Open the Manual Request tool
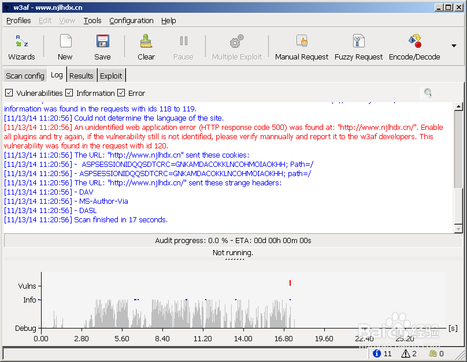 pyautogui.click(x=301, y=47)
